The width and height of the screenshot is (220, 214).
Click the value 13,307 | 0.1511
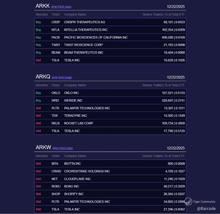174,108
